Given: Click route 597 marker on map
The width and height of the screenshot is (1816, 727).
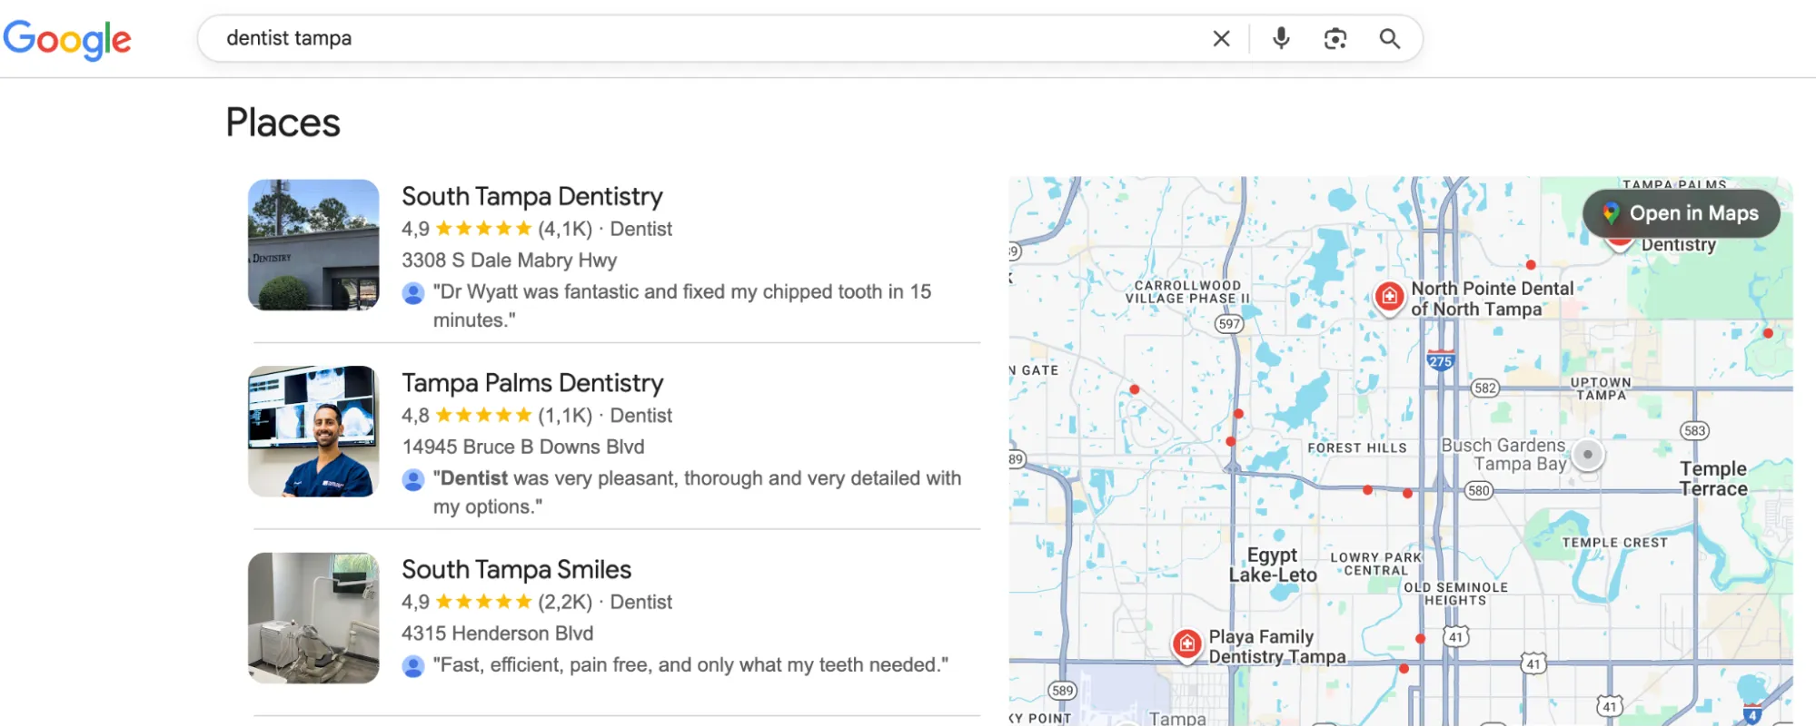Looking at the screenshot, I should (x=1228, y=324).
